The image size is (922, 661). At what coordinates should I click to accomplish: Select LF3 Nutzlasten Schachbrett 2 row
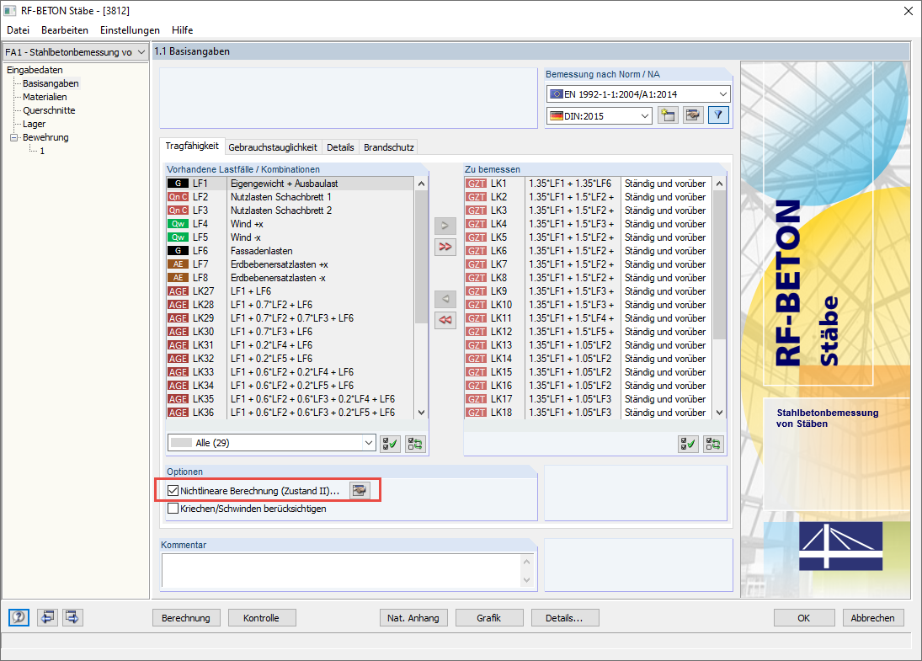290,211
